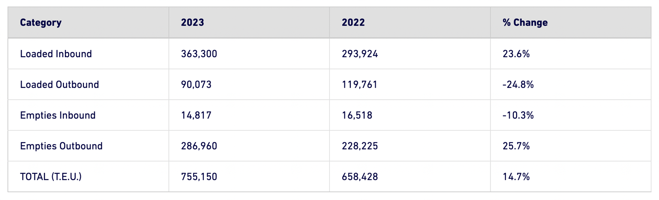Click the -10.3% change value

point(518,116)
